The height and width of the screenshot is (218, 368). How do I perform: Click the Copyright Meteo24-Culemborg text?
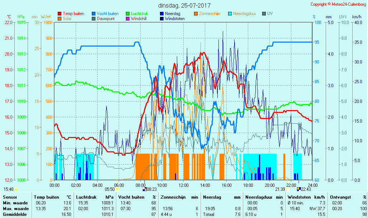[x=338, y=4]
